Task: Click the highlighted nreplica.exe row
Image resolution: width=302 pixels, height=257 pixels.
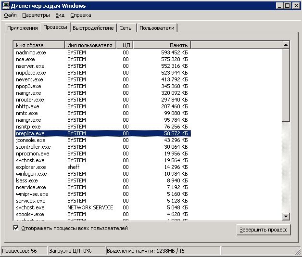Action: click(103, 133)
